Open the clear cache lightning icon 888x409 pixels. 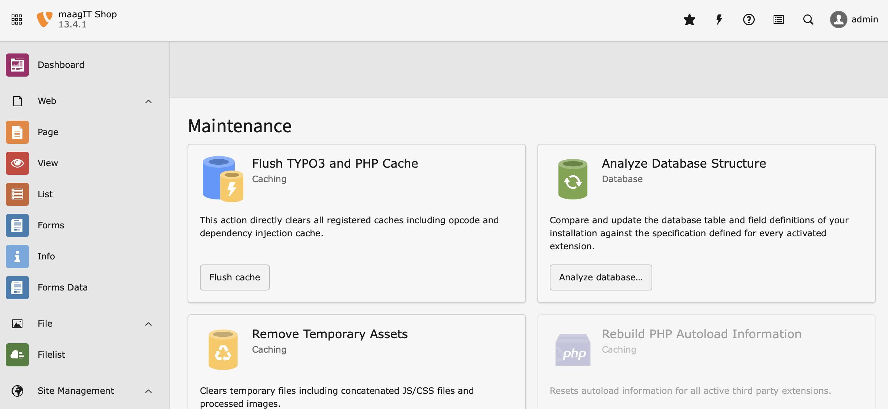pos(719,20)
